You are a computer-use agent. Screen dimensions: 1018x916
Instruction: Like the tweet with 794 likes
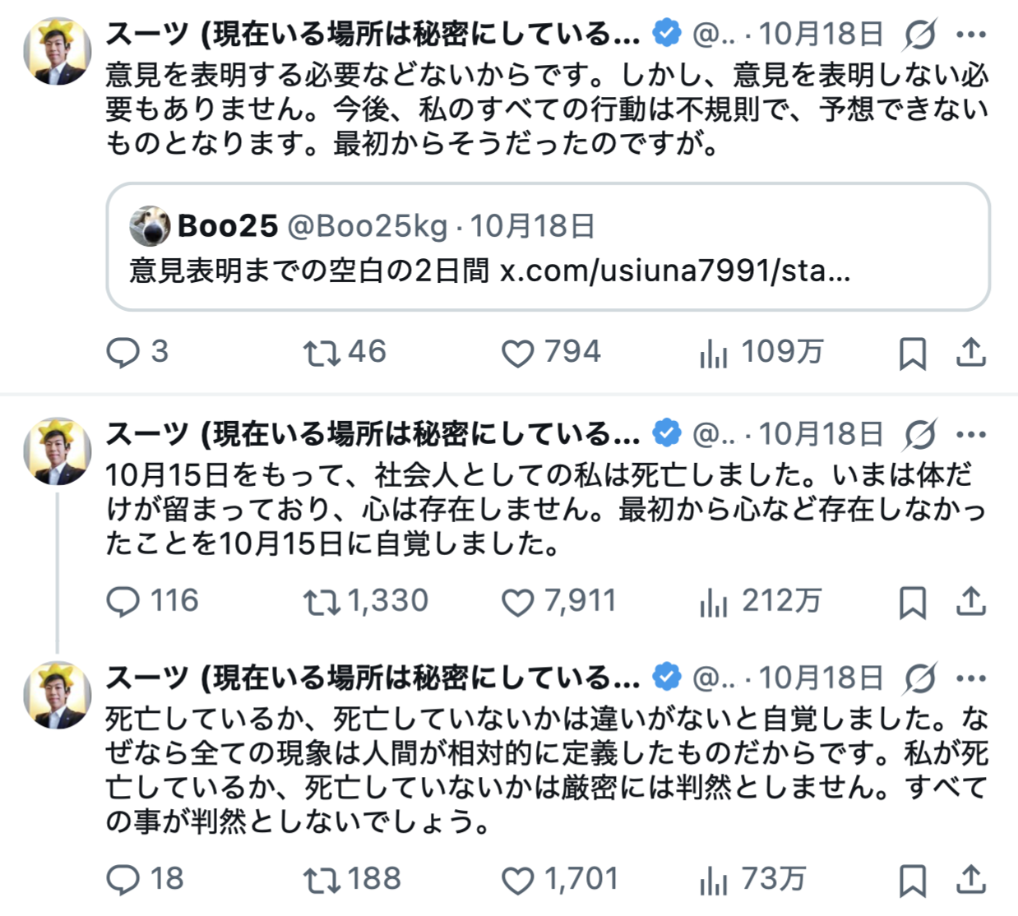(x=518, y=354)
